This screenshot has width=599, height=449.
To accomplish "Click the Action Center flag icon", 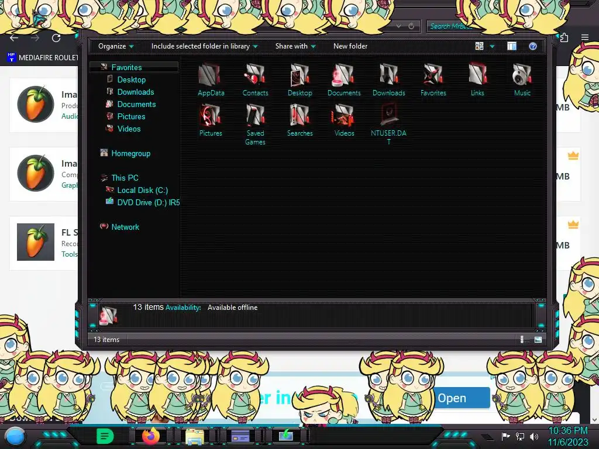I will (506, 436).
